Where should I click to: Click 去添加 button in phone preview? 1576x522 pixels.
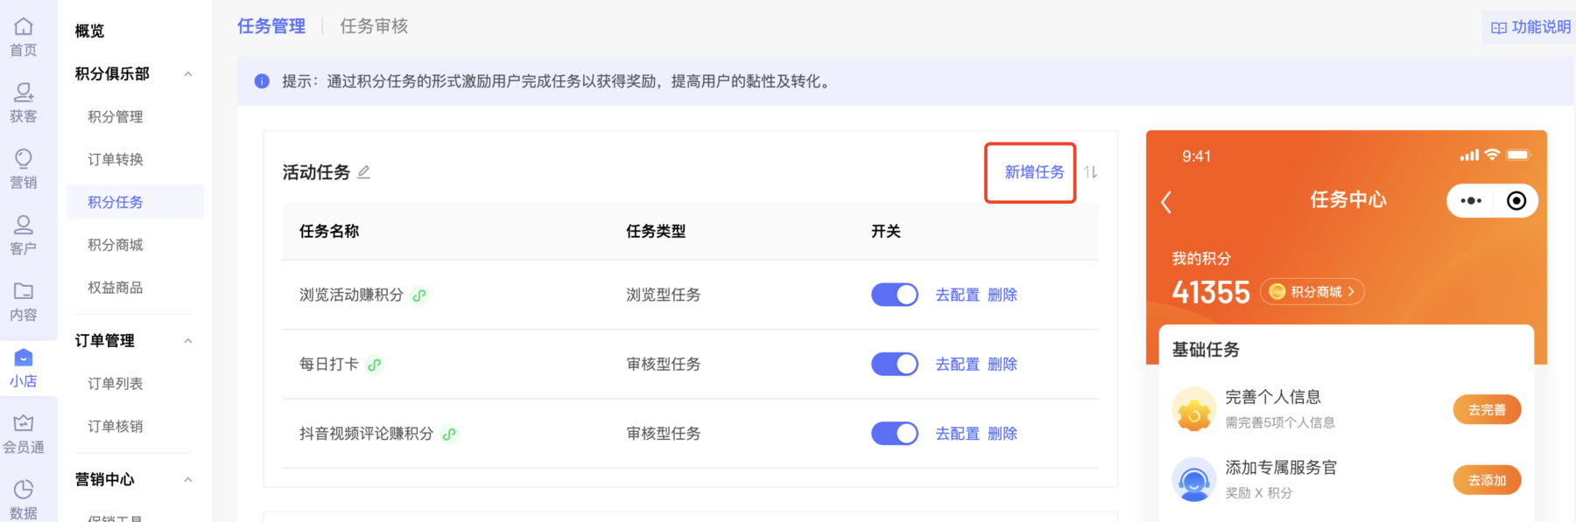[1487, 480]
